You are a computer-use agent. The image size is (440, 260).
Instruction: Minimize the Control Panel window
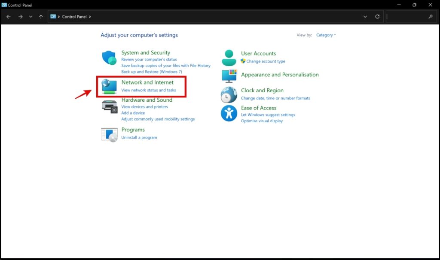(399, 5)
